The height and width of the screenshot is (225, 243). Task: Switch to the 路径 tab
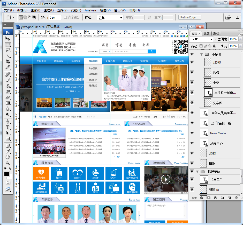pyautogui.click(x=216, y=33)
